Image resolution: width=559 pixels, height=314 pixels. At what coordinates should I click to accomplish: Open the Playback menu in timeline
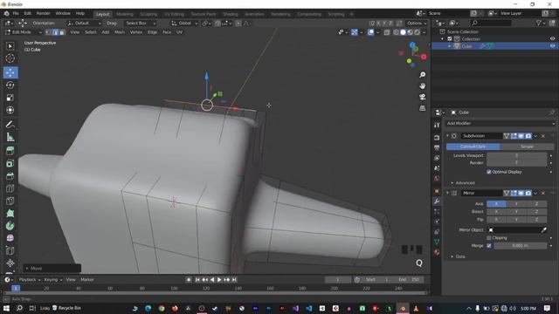pyautogui.click(x=29, y=280)
